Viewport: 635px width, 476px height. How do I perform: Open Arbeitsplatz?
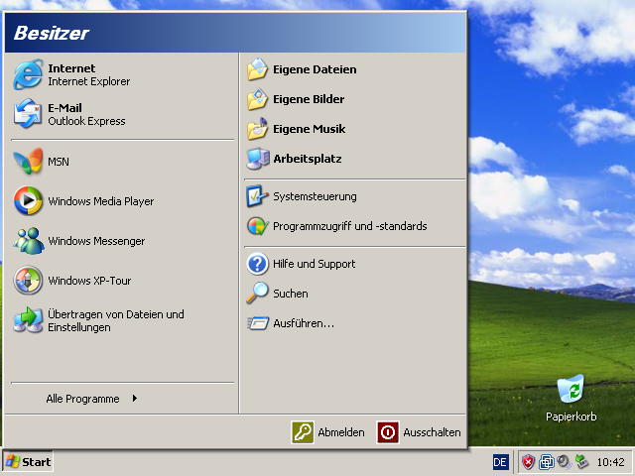click(x=307, y=159)
